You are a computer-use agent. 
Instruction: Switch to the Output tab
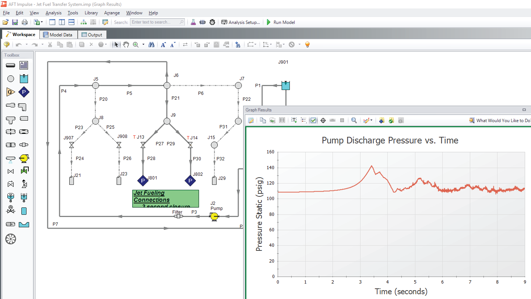click(92, 35)
